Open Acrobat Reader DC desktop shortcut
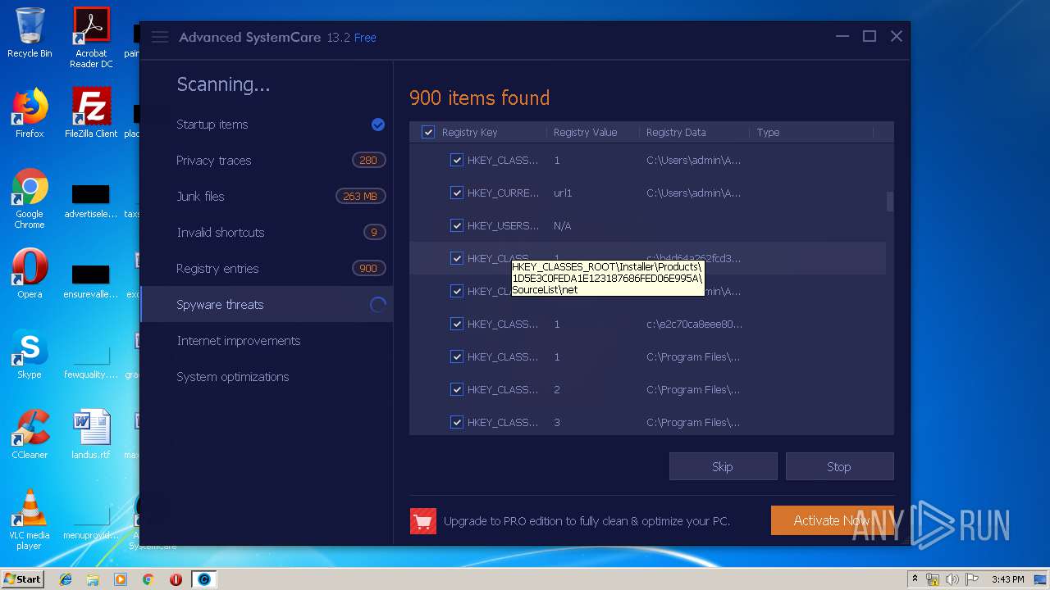The width and height of the screenshot is (1050, 590). pos(91,38)
